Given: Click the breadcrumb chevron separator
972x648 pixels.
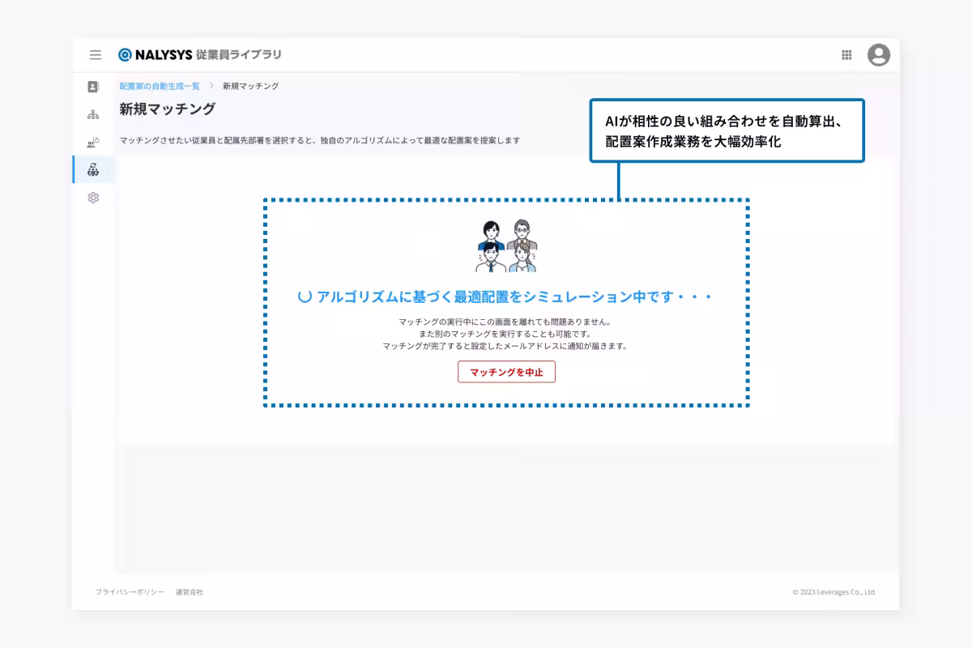Looking at the screenshot, I should [211, 84].
